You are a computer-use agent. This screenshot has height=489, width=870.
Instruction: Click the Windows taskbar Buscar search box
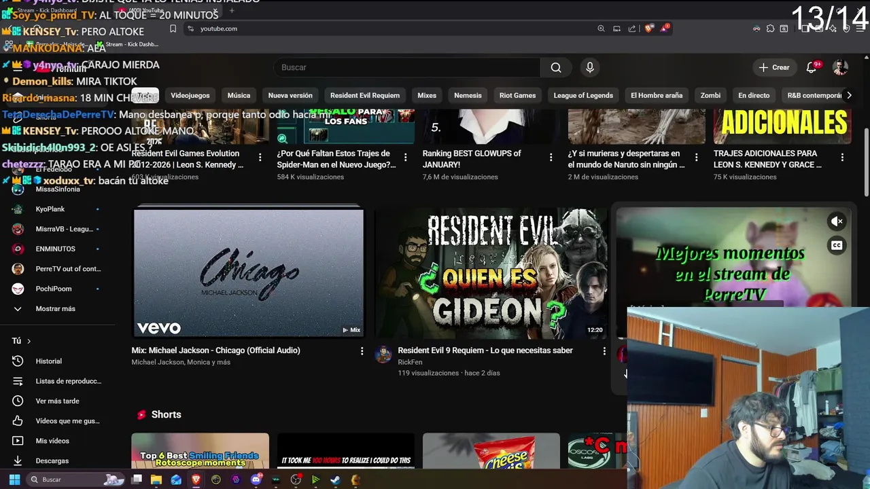click(75, 479)
